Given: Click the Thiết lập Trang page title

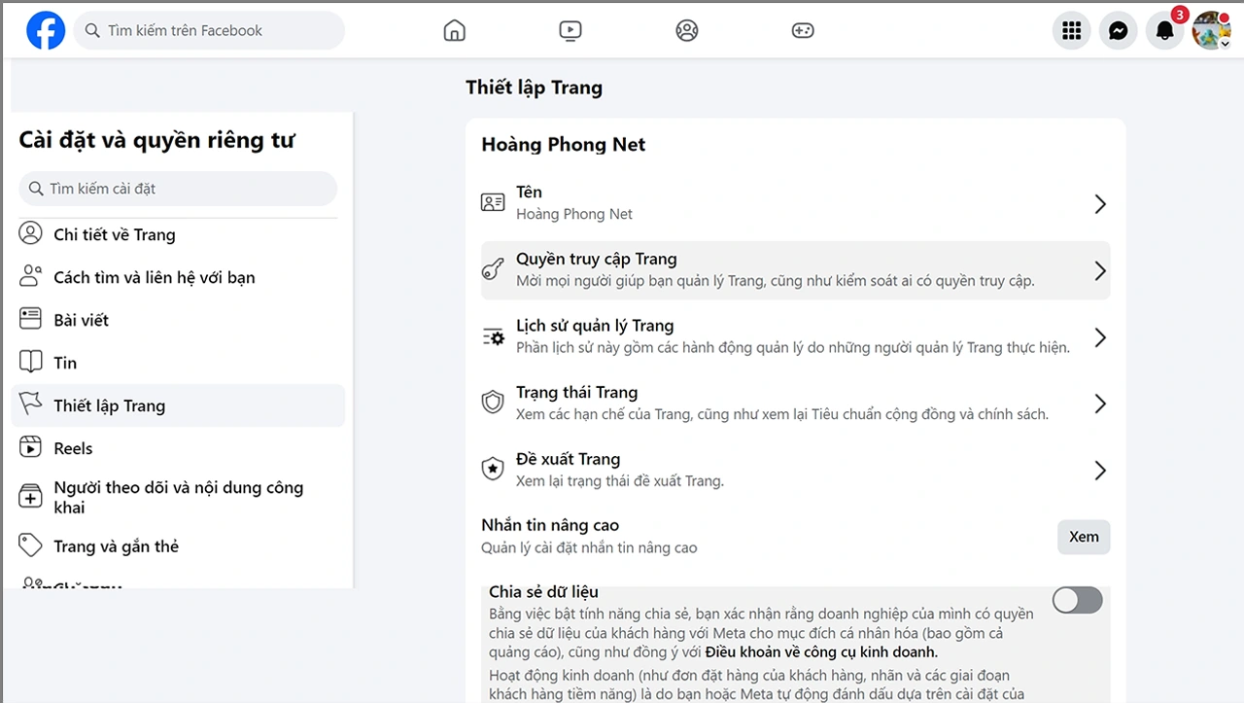Looking at the screenshot, I should point(535,88).
